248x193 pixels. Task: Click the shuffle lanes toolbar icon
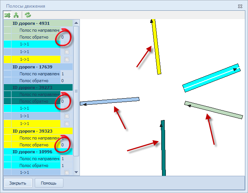point(7,15)
